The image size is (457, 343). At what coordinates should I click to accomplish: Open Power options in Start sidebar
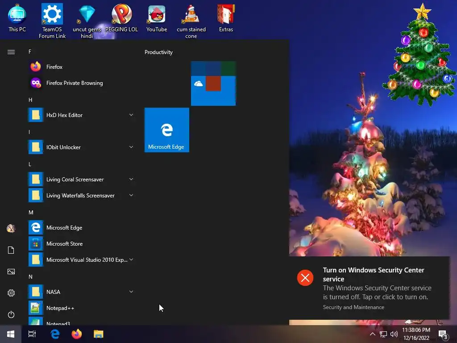[11, 314]
